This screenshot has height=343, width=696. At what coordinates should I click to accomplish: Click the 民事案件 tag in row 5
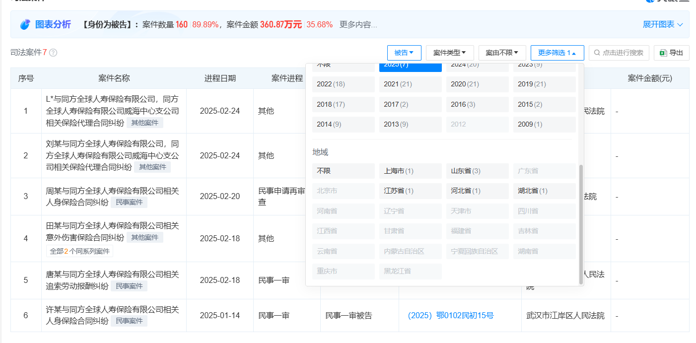click(129, 286)
